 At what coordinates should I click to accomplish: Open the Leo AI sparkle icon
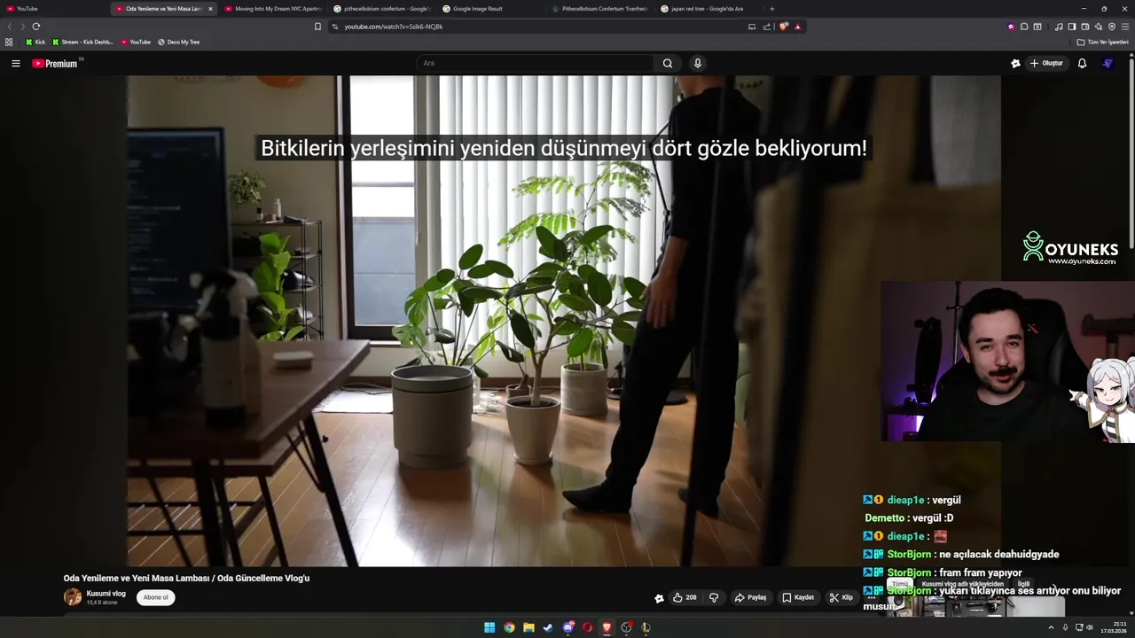click(x=1098, y=27)
